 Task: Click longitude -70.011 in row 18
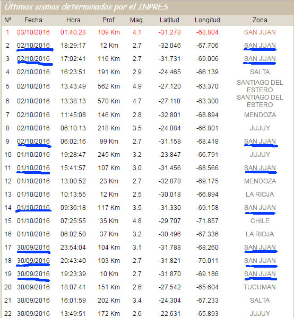coord(207,261)
